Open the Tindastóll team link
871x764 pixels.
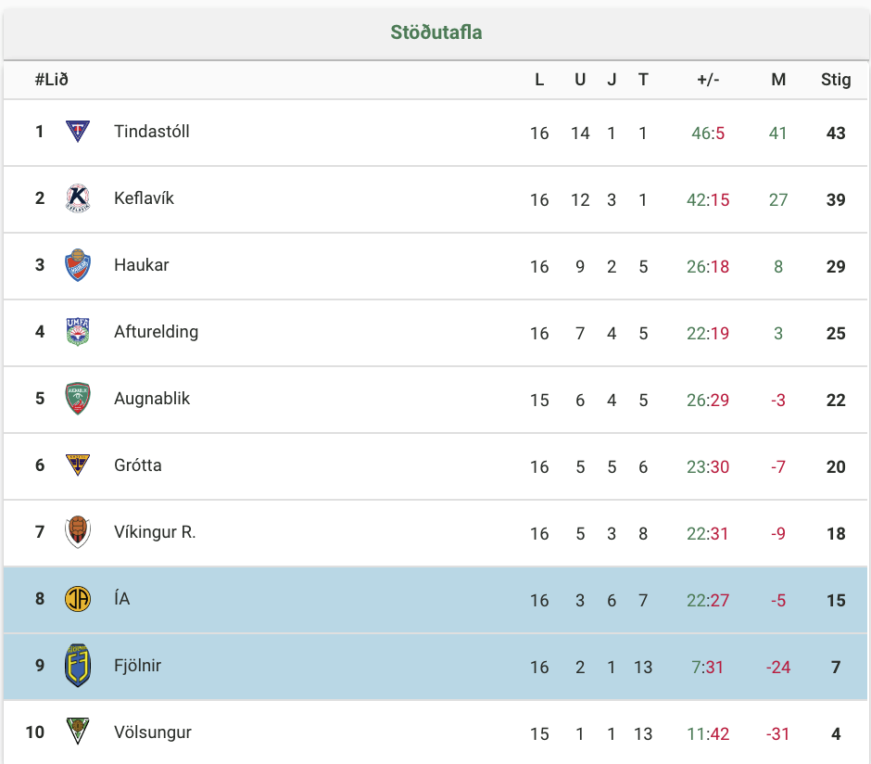[152, 132]
